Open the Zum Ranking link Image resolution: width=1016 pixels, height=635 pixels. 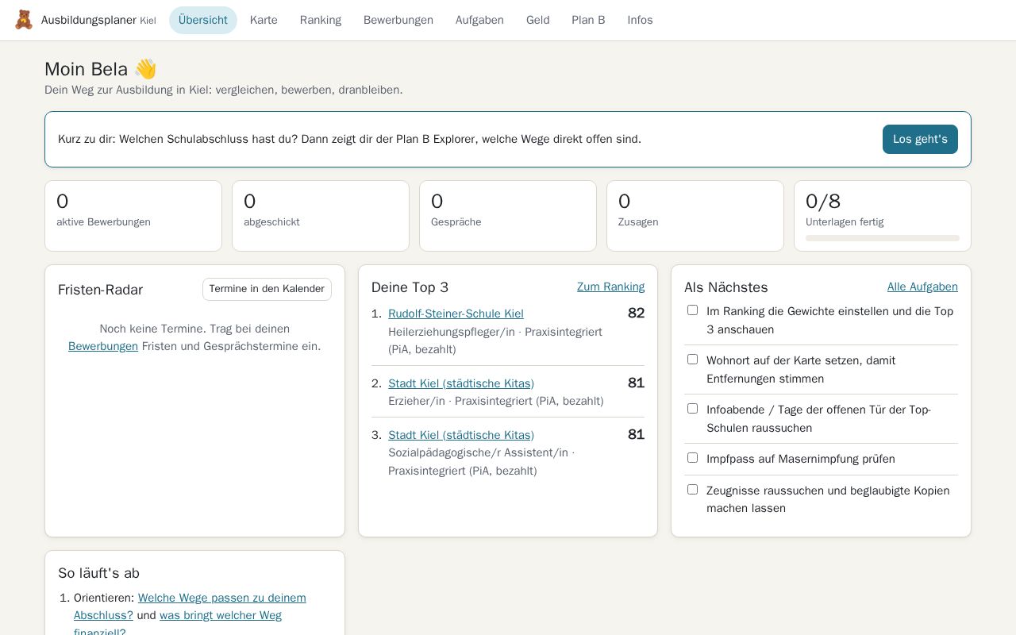tap(610, 287)
